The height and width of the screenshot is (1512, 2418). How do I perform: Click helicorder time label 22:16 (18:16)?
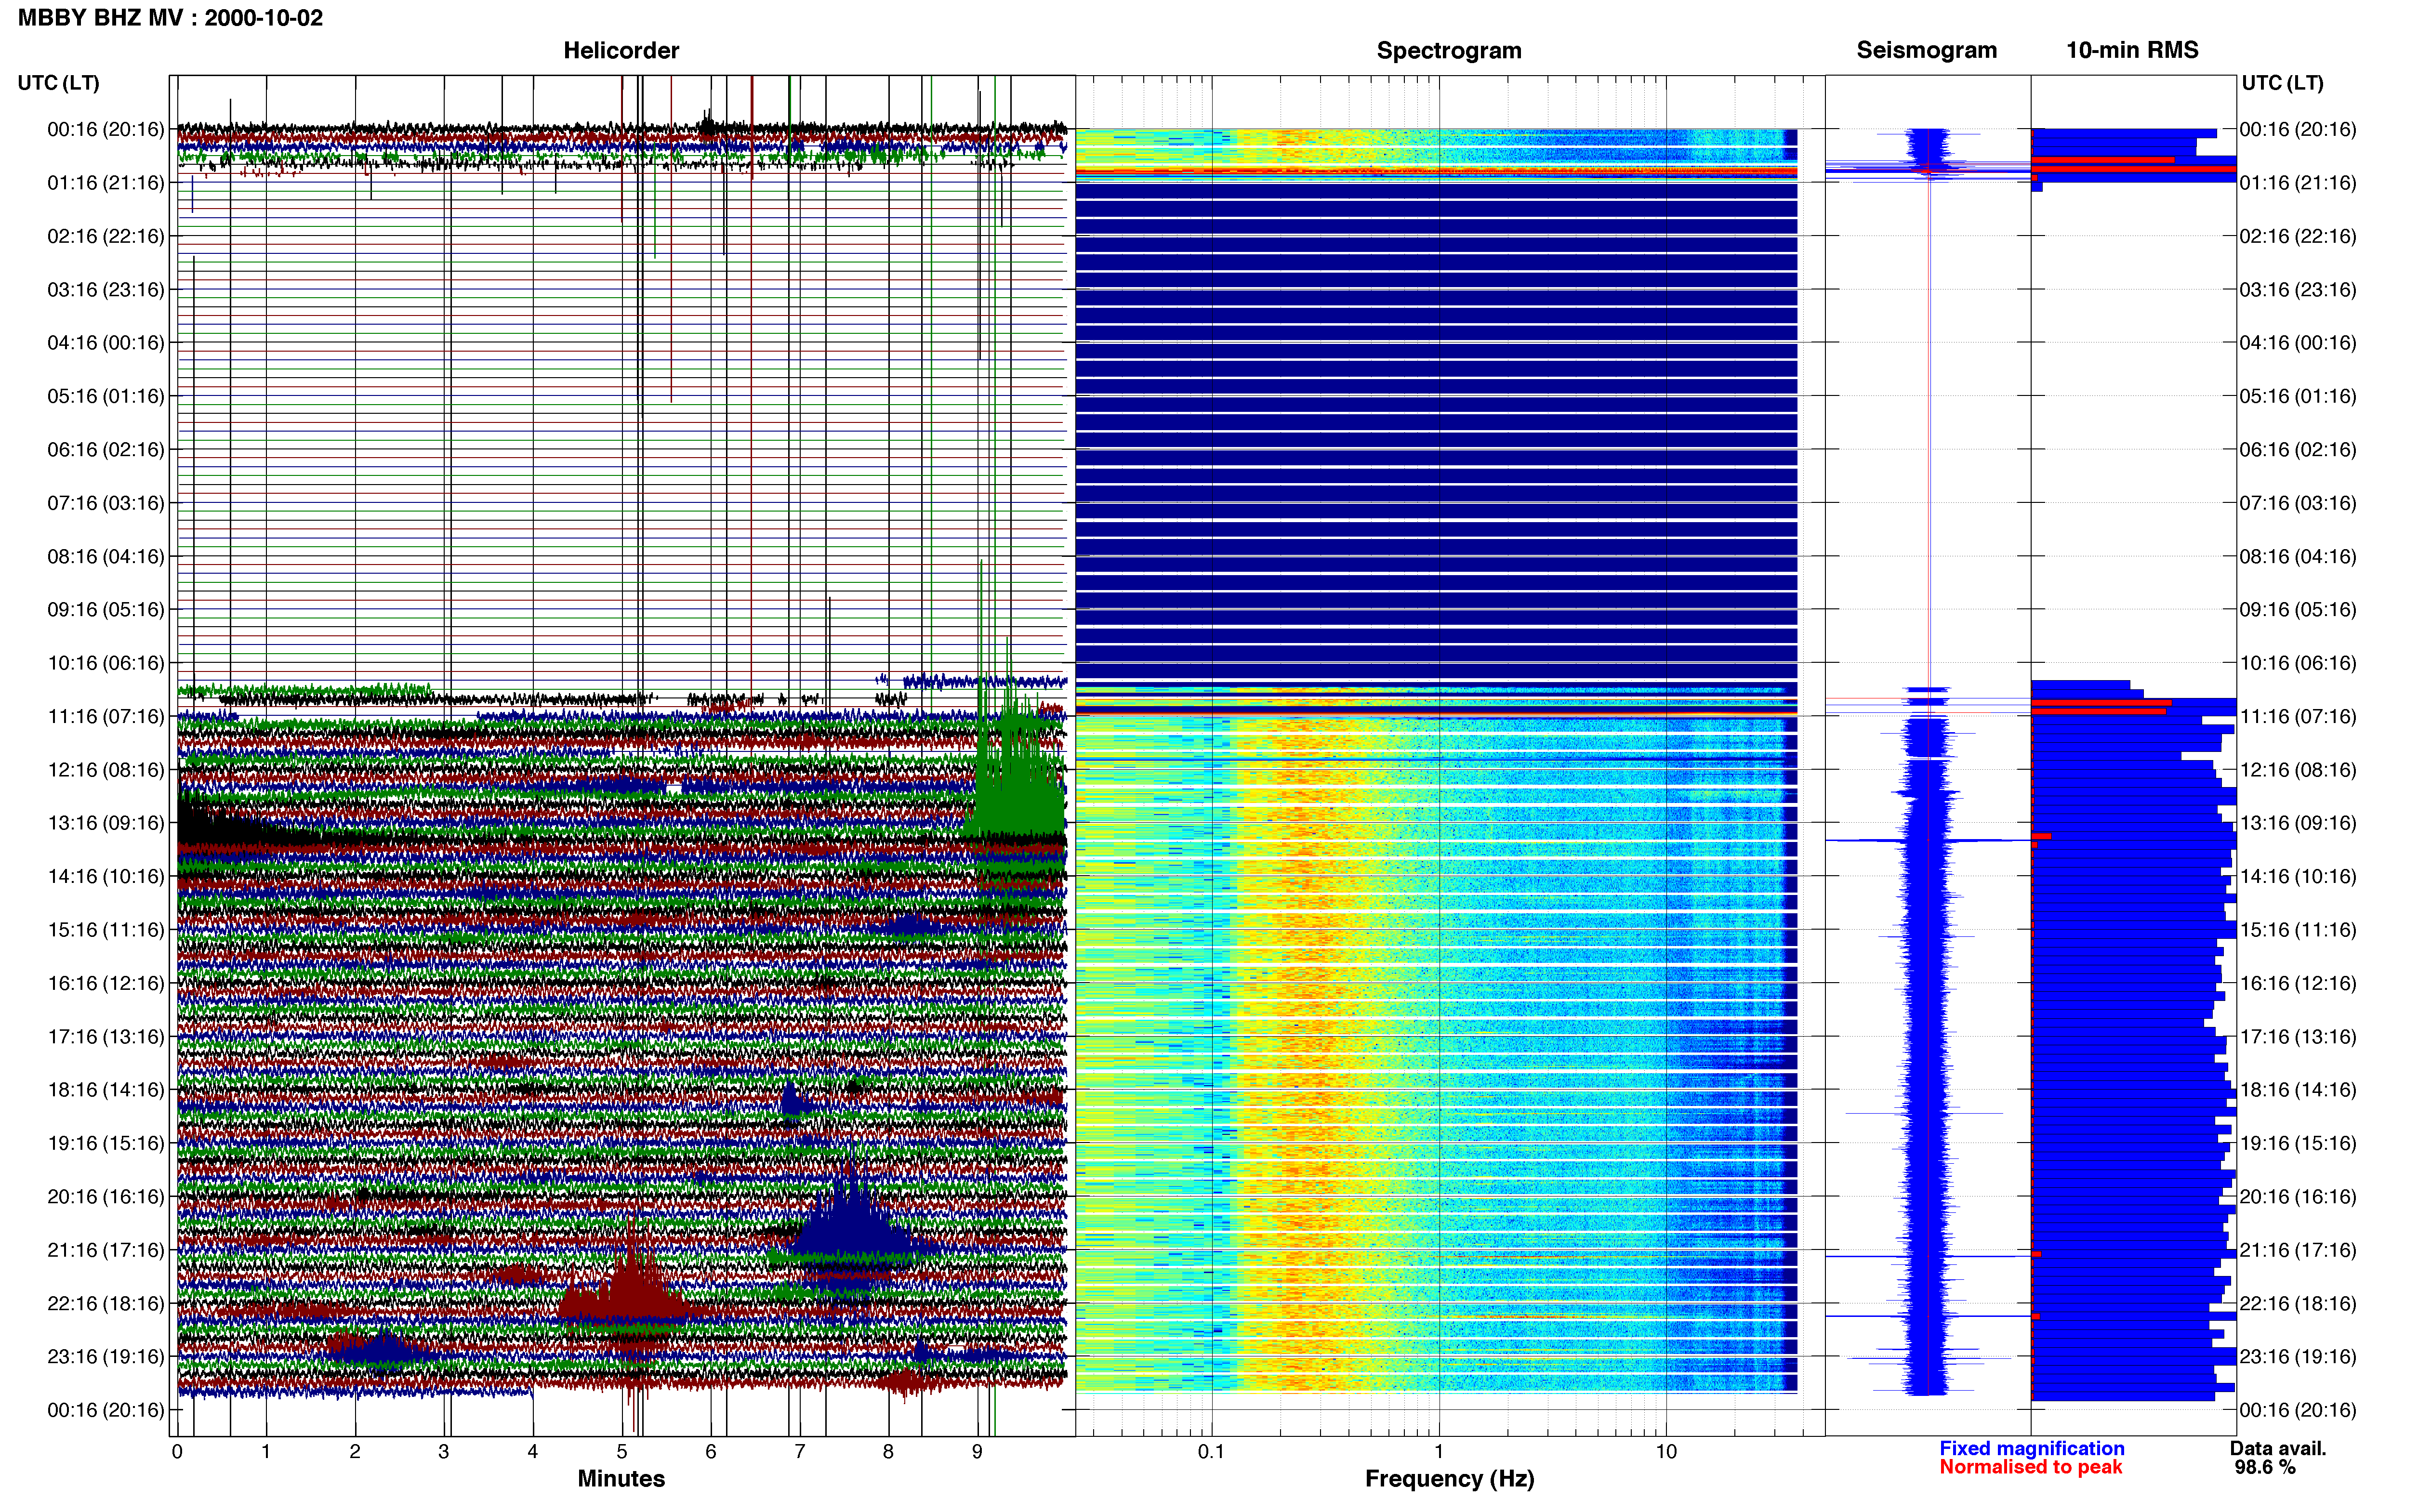105,1303
